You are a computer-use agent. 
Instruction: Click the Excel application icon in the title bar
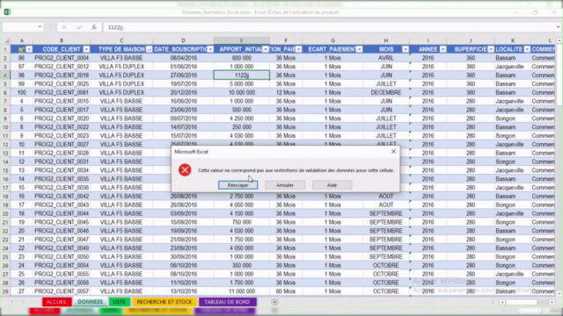coord(7,11)
